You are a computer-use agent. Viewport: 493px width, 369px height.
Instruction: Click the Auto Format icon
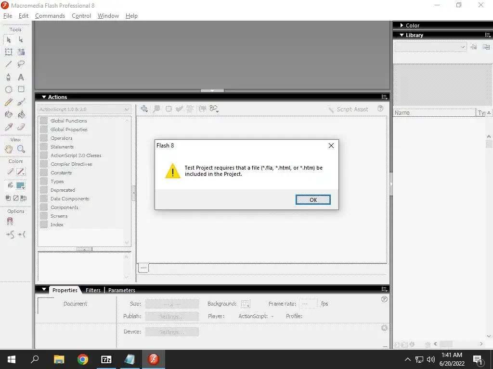(190, 109)
